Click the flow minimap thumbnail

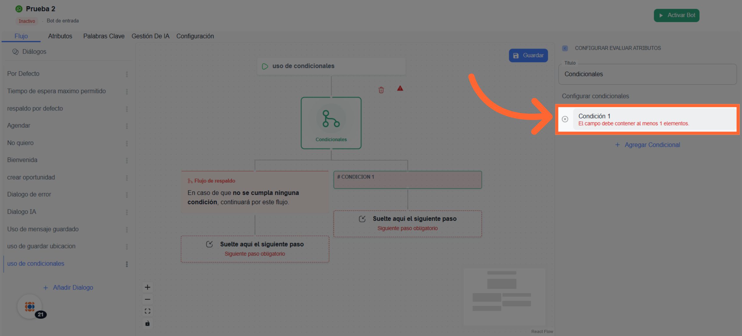[504, 296]
